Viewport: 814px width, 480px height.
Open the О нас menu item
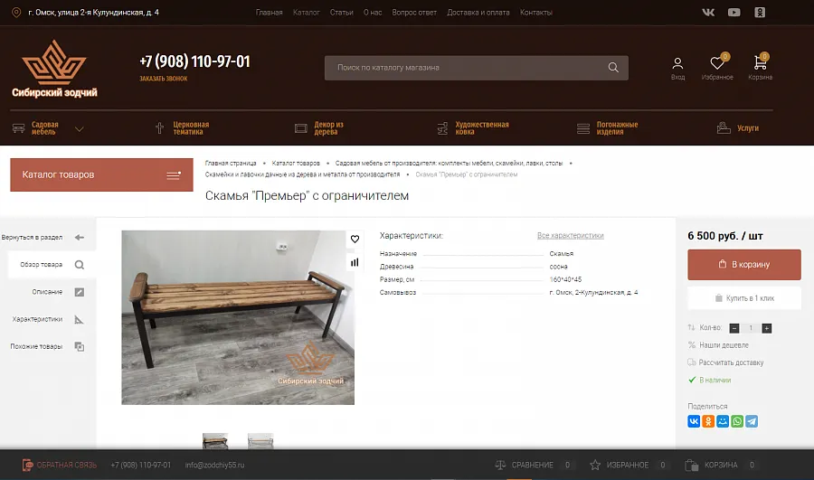(373, 13)
